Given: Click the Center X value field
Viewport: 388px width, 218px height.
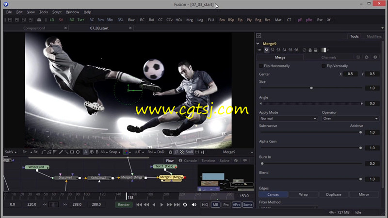Looking at the screenshot, I should 350,74.
